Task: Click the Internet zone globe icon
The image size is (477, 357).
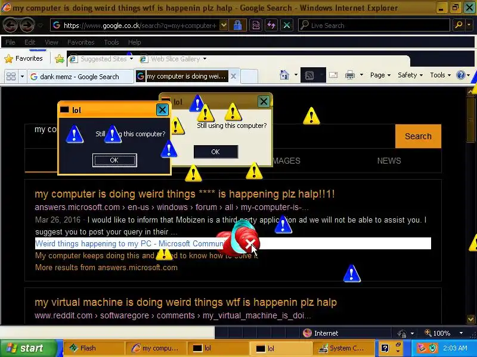Action: (307, 333)
